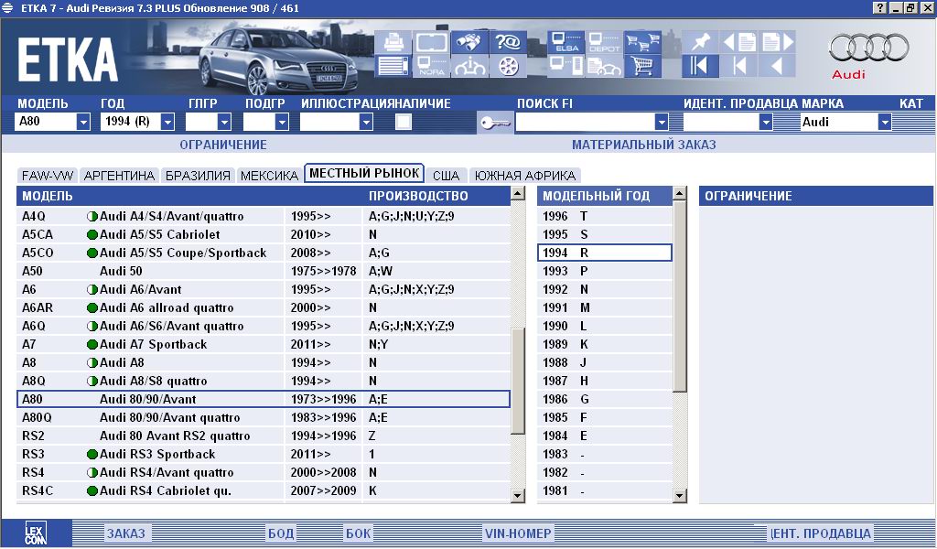The width and height of the screenshot is (937, 549).
Task: Switch to the США tab
Action: [x=446, y=176]
